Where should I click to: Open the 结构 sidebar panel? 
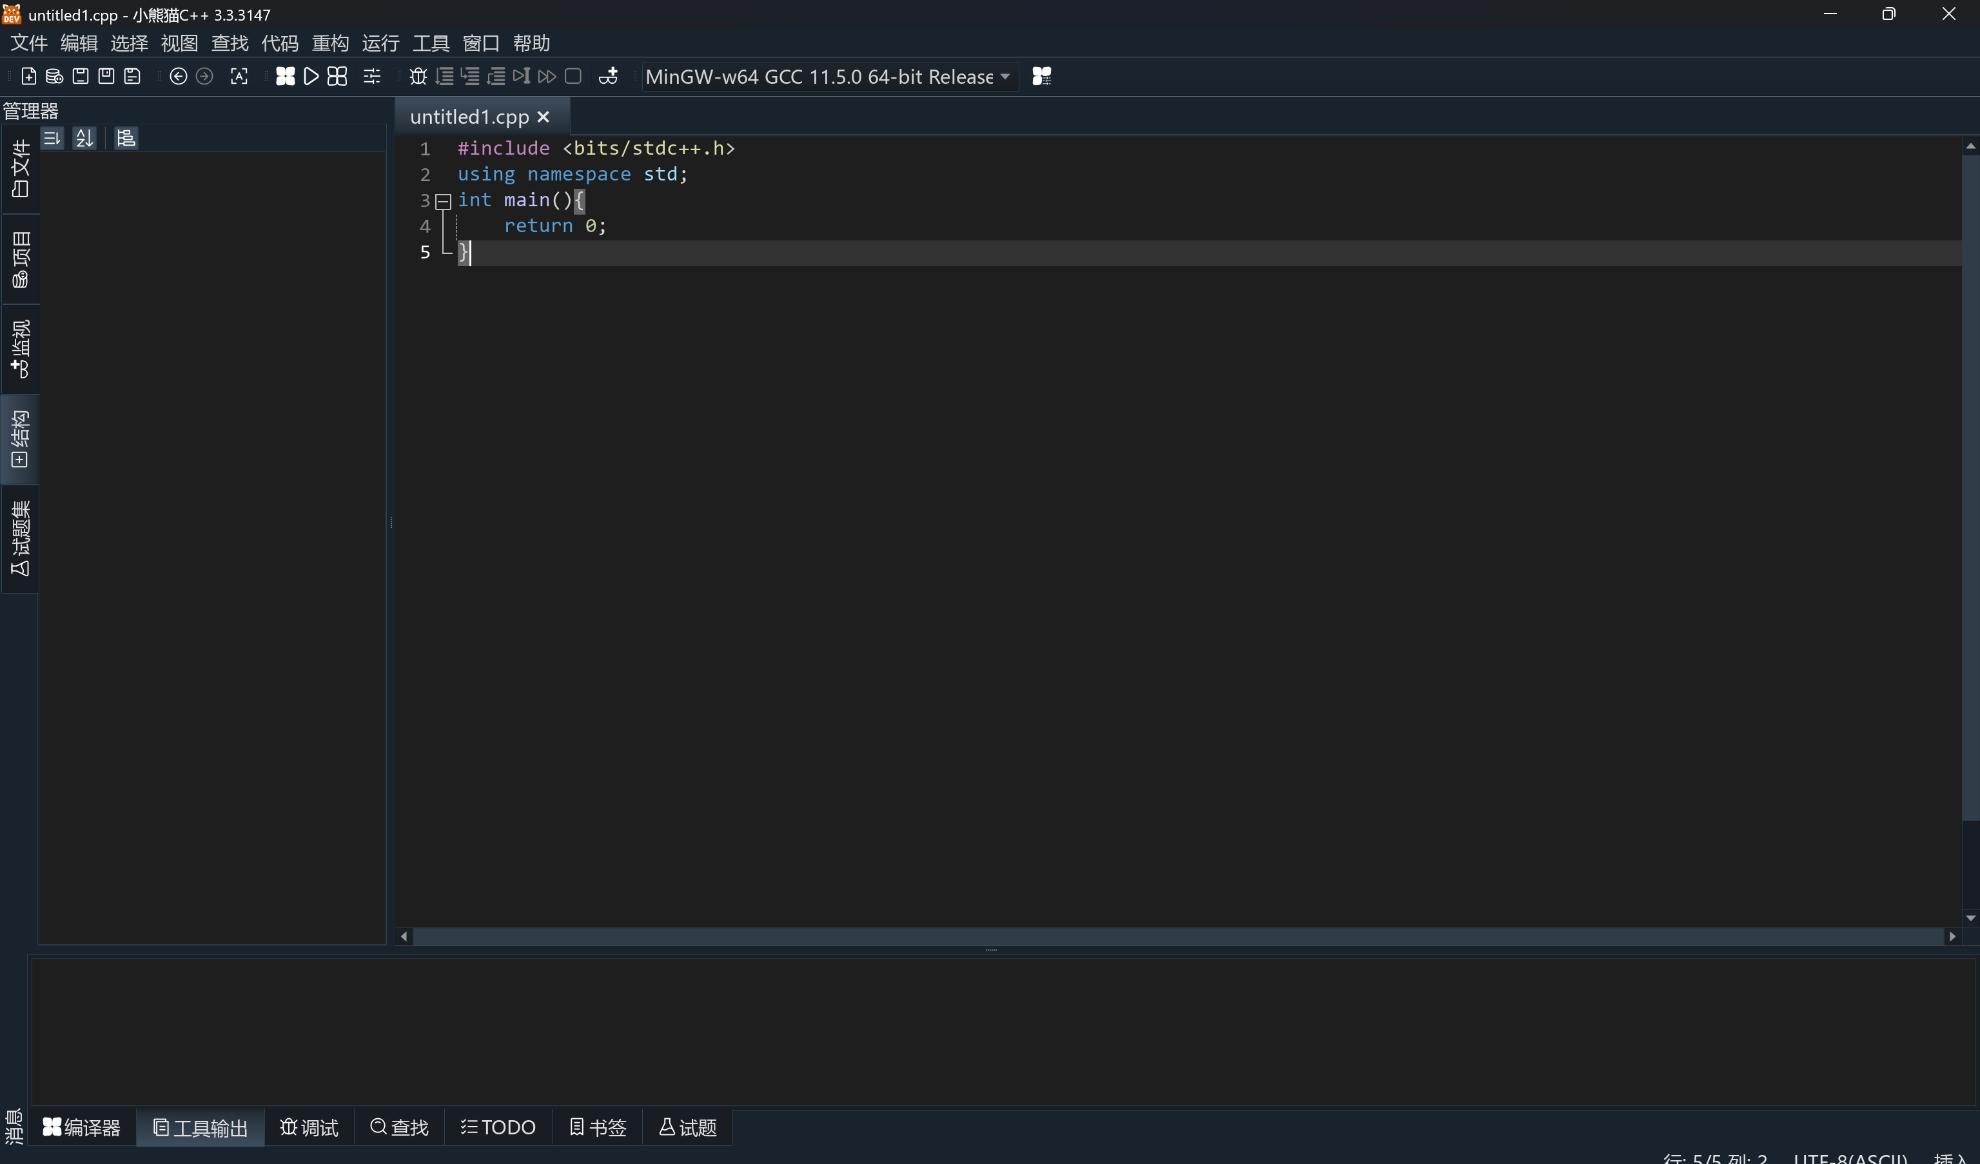tap(19, 438)
